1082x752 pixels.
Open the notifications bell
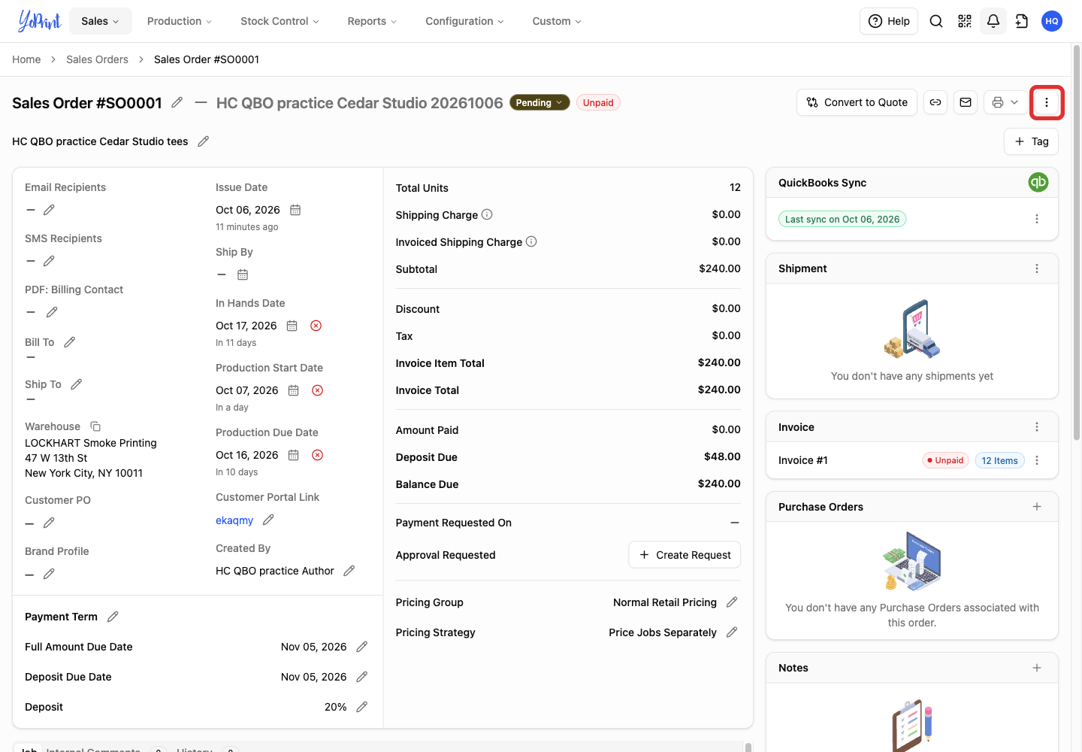(x=993, y=21)
